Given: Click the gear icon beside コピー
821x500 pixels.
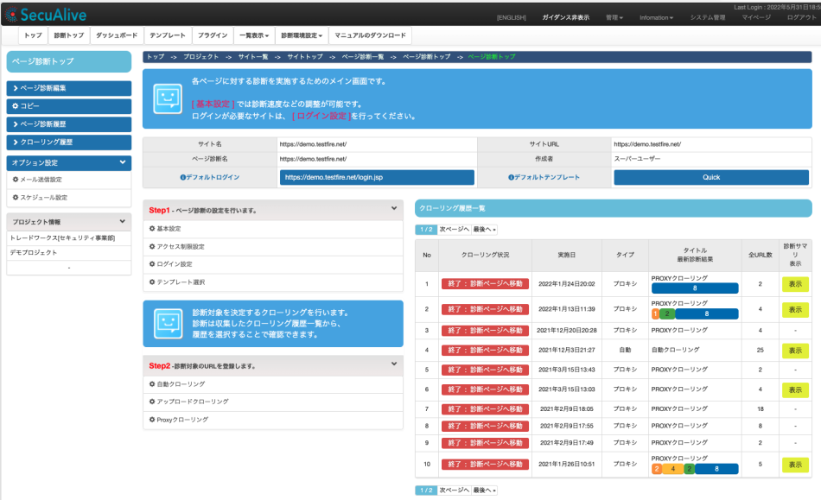Looking at the screenshot, I should point(16,106).
